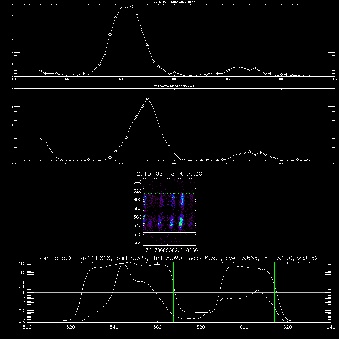The image size is (339, 339).
Task: Click the '500' x-axis label of bottom plot
Action: tap(27, 327)
